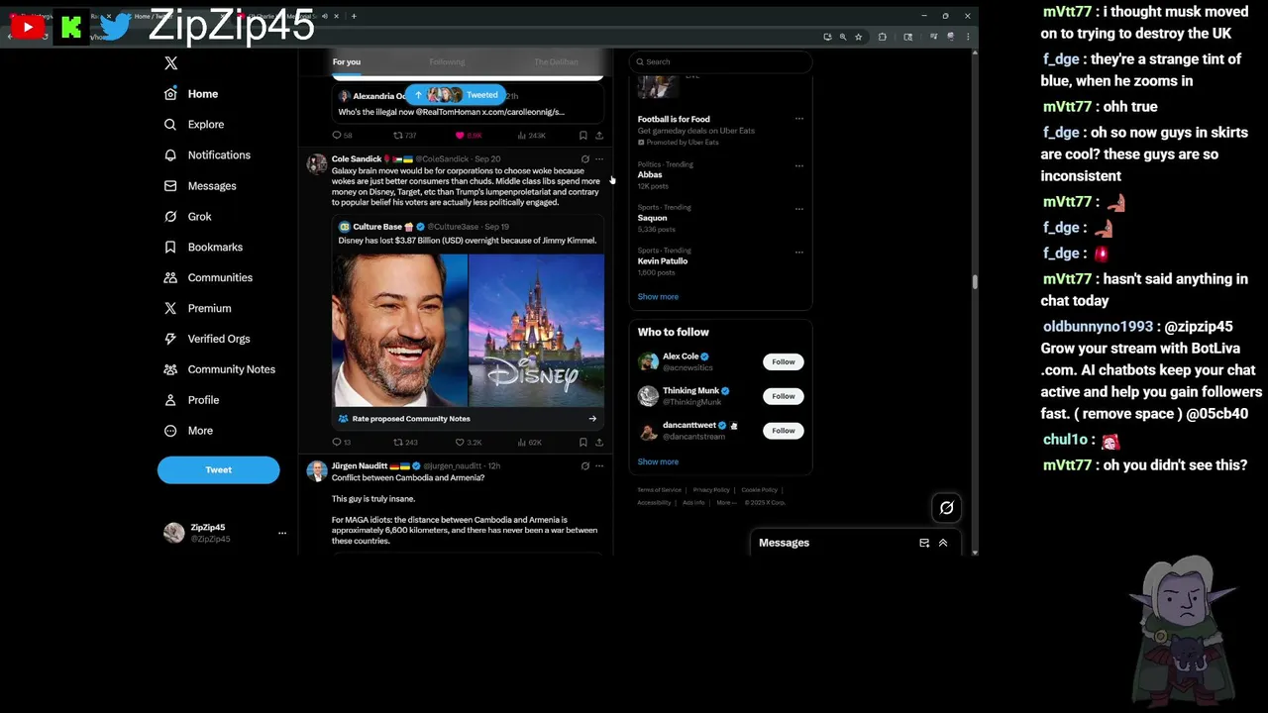The width and height of the screenshot is (1268, 713).
Task: Open the Kevin Patullo trending topic
Action: coord(663,261)
